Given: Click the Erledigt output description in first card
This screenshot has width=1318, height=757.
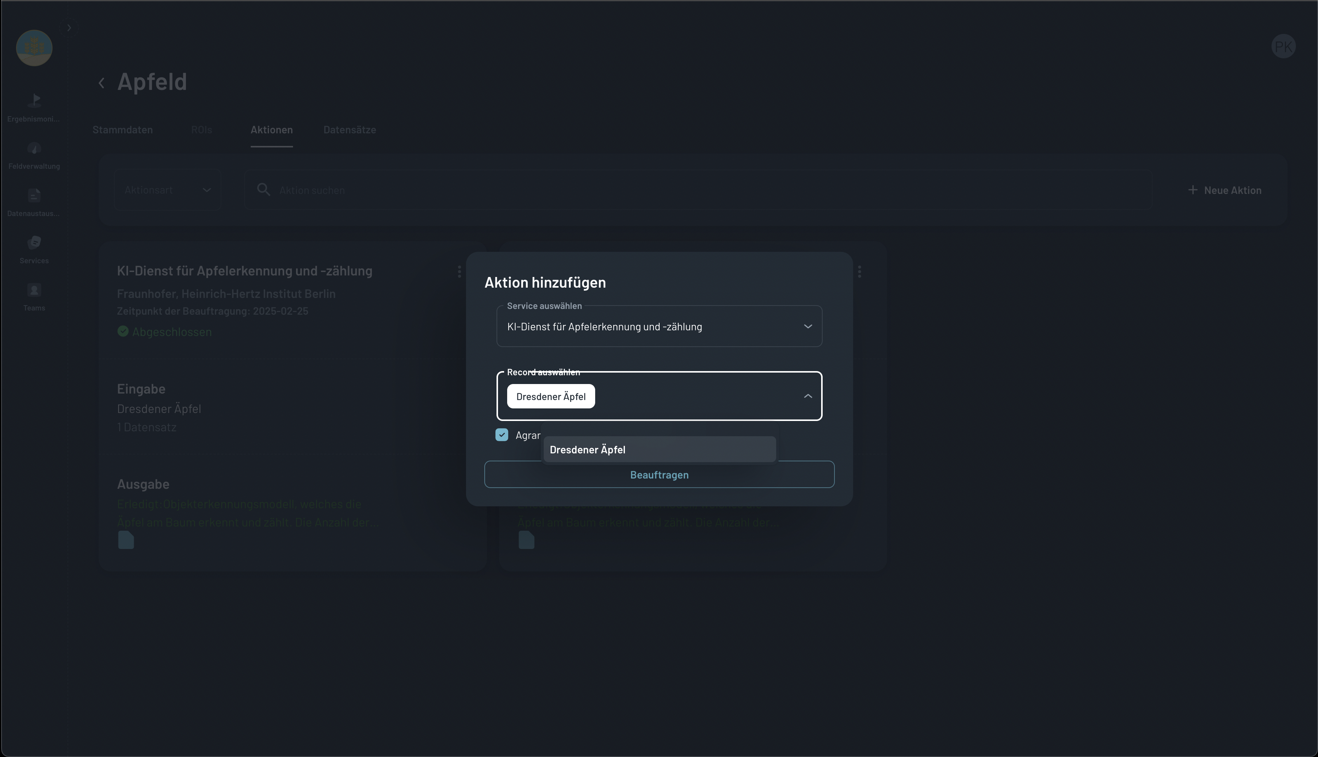Looking at the screenshot, I should click(x=248, y=513).
